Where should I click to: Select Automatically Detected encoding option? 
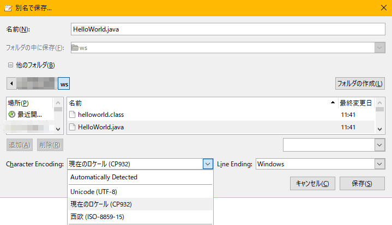(x=104, y=177)
